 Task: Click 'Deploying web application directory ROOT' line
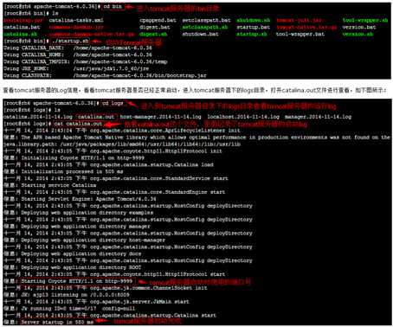(73, 267)
